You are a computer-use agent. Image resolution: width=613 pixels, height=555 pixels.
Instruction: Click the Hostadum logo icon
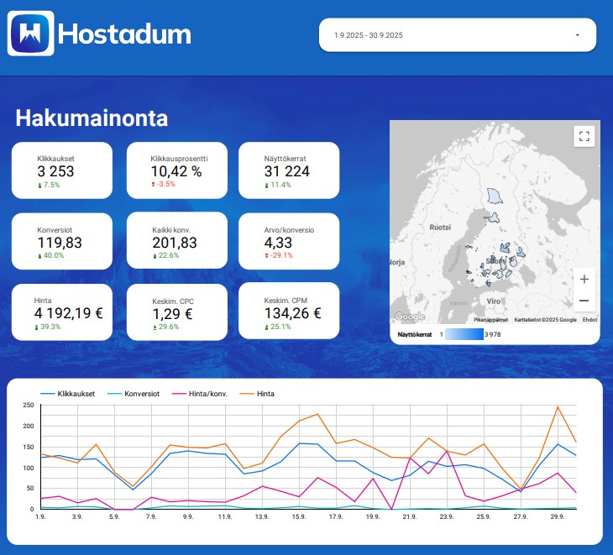(x=31, y=34)
